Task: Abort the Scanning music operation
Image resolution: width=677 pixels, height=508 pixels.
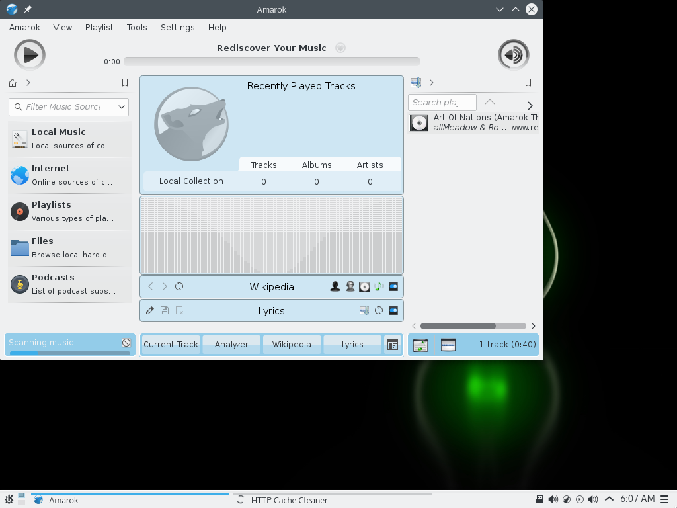Action: tap(126, 343)
